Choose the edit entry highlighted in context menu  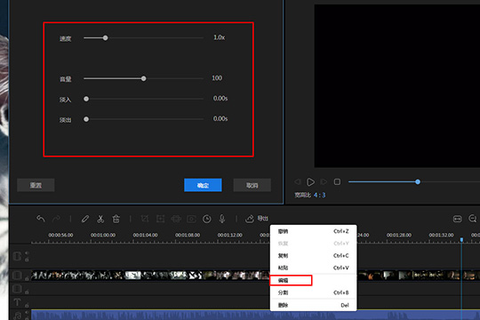click(x=291, y=280)
